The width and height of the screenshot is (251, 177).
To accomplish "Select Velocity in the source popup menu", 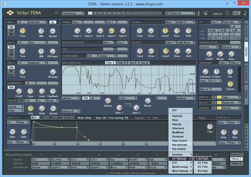I will (x=177, y=124).
